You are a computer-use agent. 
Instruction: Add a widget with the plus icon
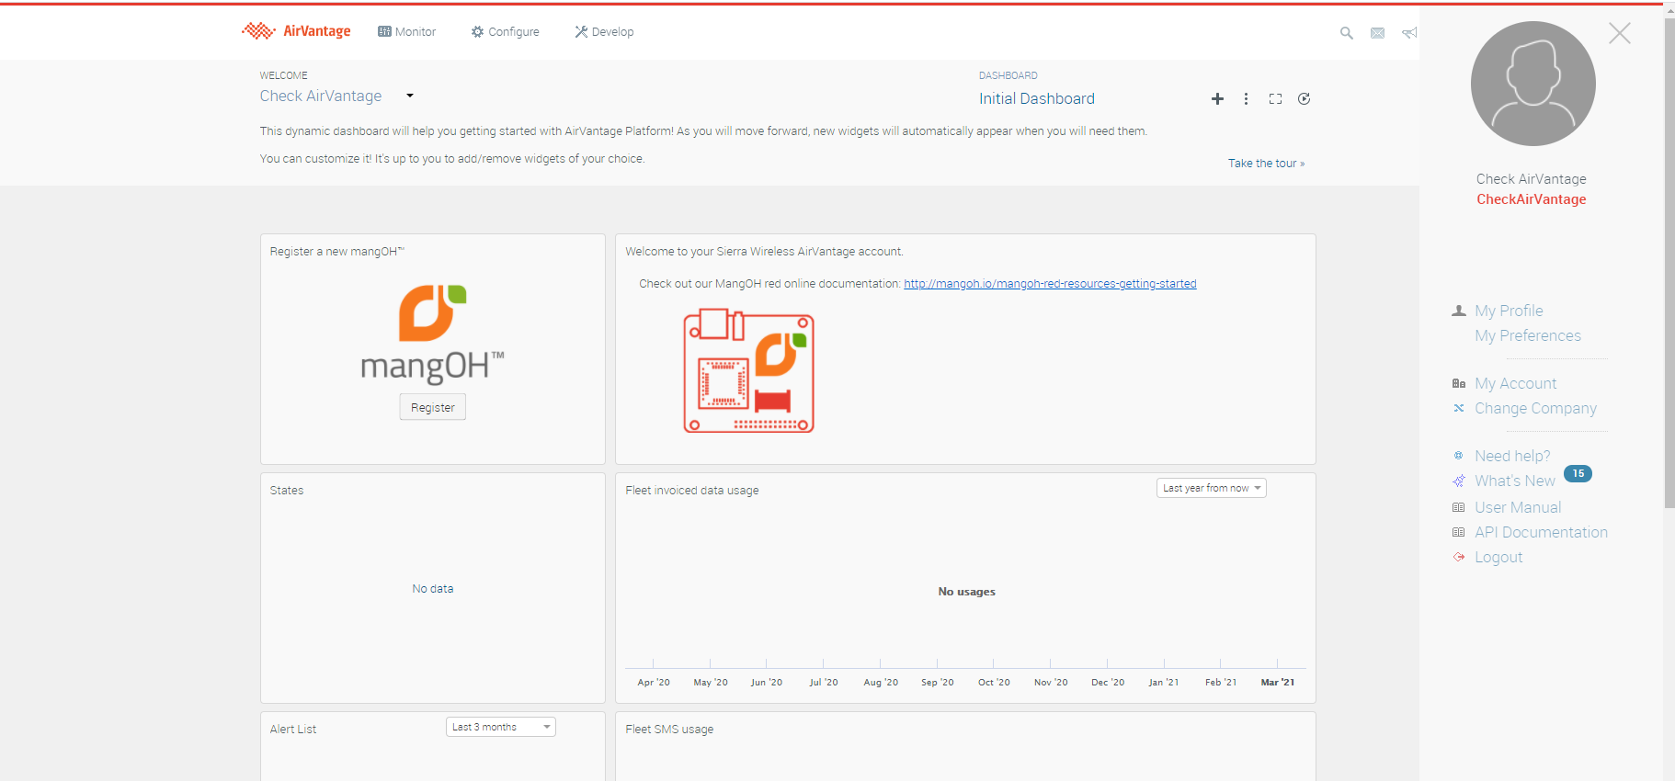[1217, 98]
